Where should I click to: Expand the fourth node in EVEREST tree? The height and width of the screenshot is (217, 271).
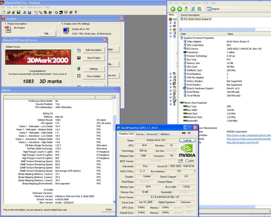pyautogui.click(x=170, y=33)
